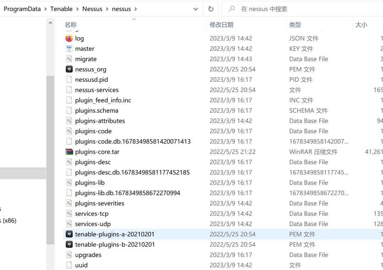383x270 pixels.
Task: Click the plugins-lib.db.1678349858672270994 file icon
Action: (69, 193)
